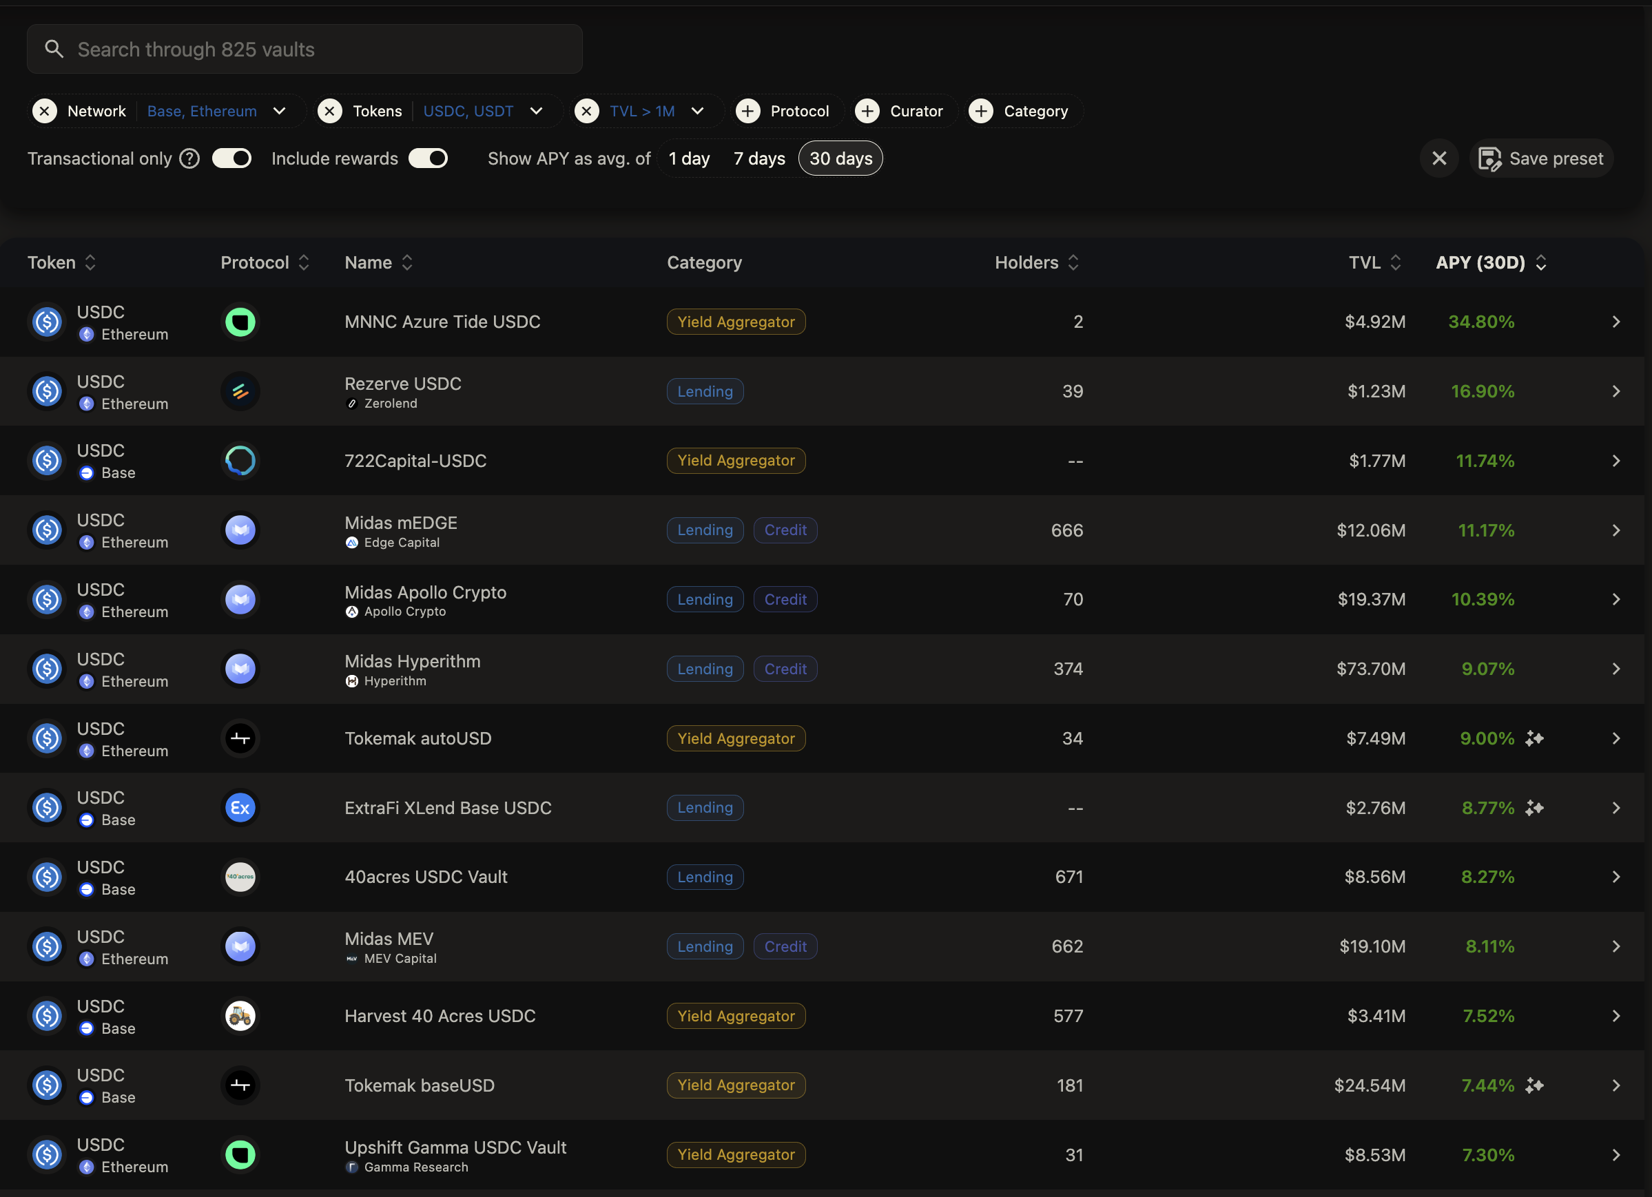
Task: Remove the Network filter with its X icon
Action: click(45, 111)
